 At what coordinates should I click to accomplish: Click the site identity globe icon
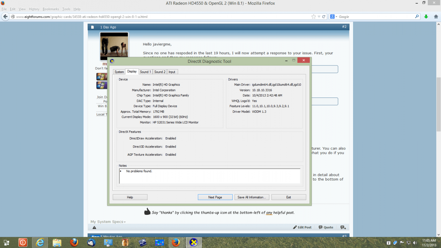pos(13,17)
